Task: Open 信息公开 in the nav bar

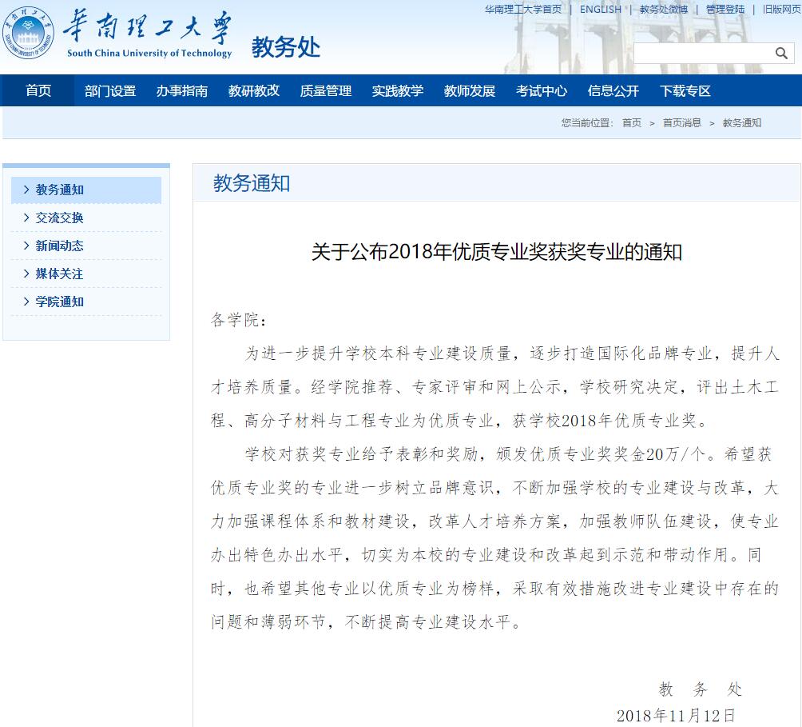Action: [613, 90]
